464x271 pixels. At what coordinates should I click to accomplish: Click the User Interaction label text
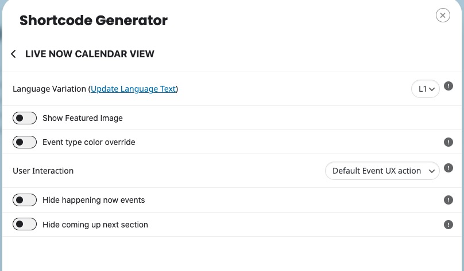(43, 171)
